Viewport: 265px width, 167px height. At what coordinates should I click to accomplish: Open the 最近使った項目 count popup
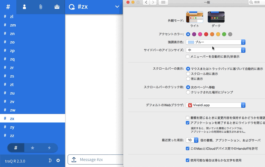192,140
